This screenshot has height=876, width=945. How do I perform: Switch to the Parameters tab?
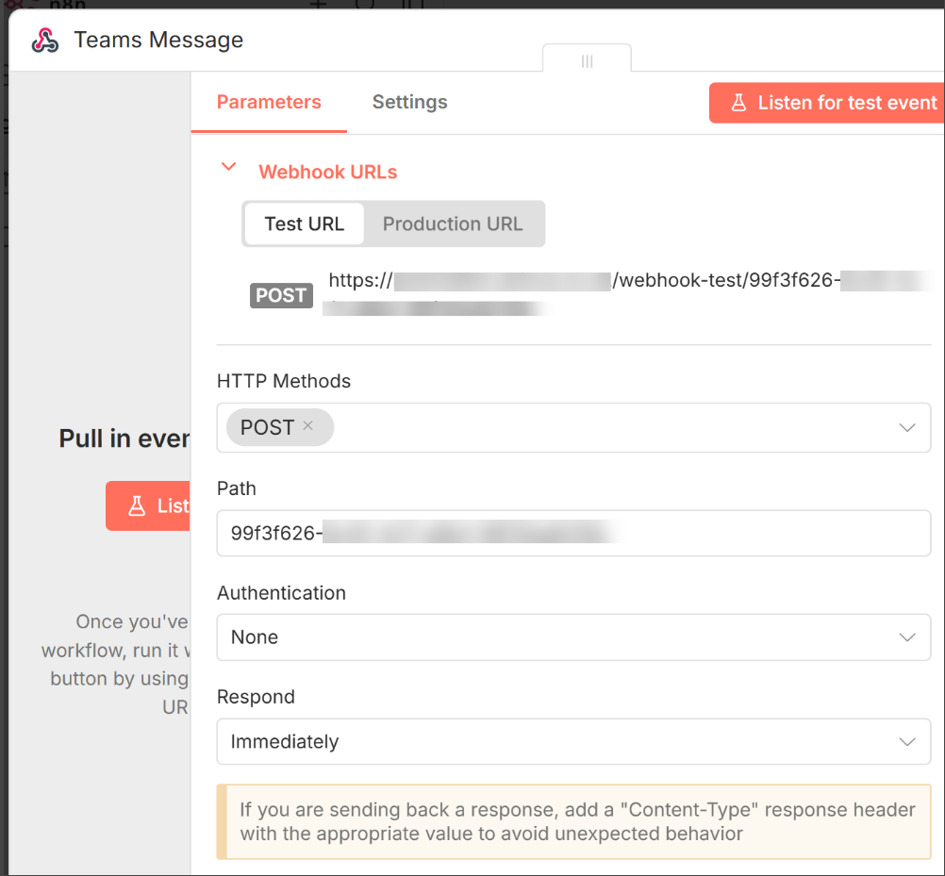269,103
